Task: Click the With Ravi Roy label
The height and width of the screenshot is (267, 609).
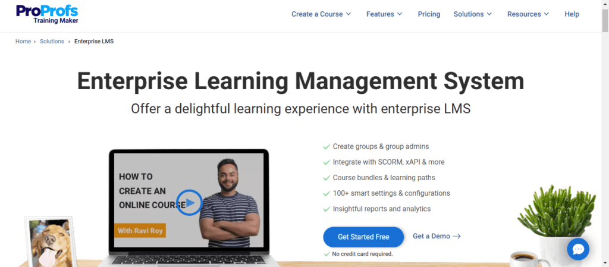Action: point(140,231)
